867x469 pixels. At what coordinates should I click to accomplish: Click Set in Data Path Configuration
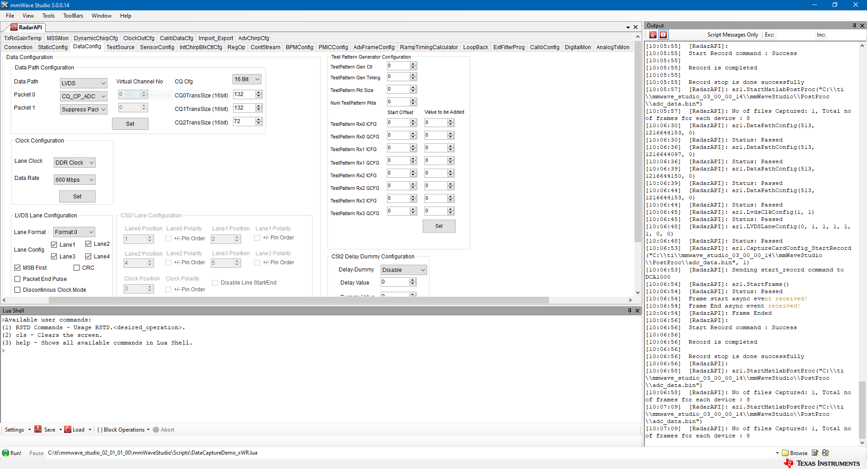pos(130,124)
